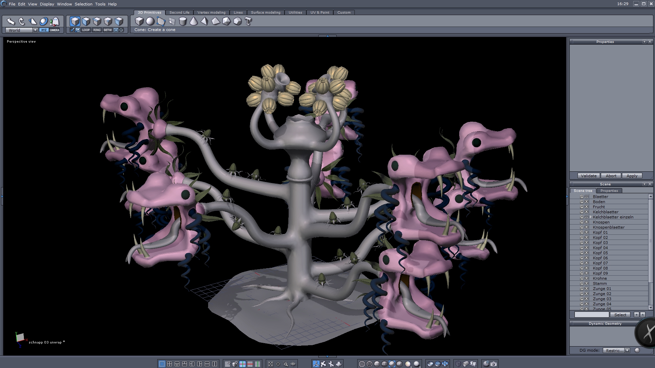Toggle the XYZ axis mode

tap(44, 30)
